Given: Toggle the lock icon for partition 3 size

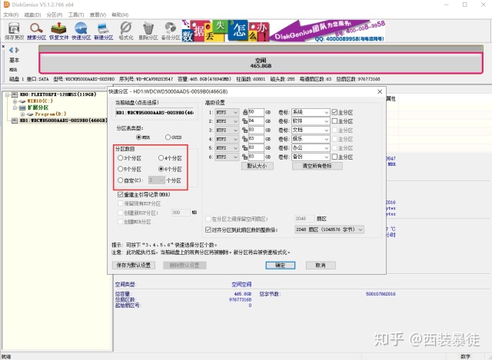Looking at the screenshot, I should 245,130.
